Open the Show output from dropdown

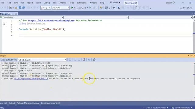[42, 60]
